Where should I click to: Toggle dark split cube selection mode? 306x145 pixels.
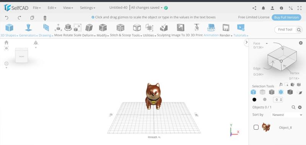point(290,92)
